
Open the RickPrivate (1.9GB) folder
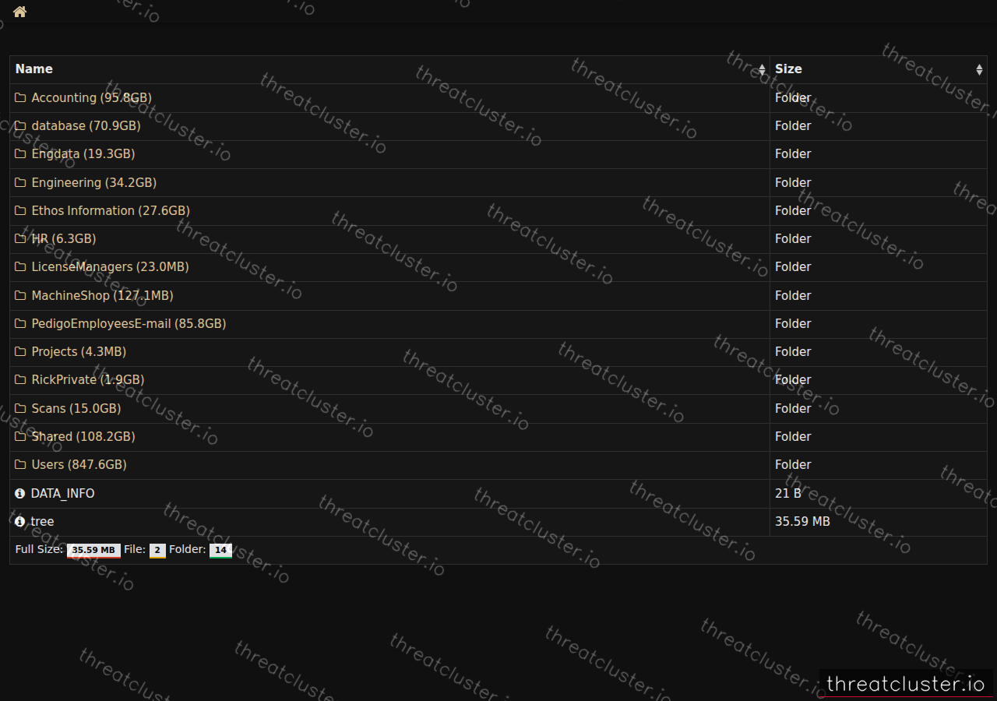(88, 380)
